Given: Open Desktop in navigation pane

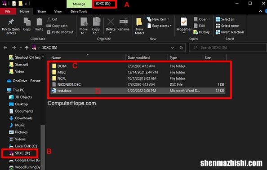Looking at the screenshot, I should coord(18,104).
